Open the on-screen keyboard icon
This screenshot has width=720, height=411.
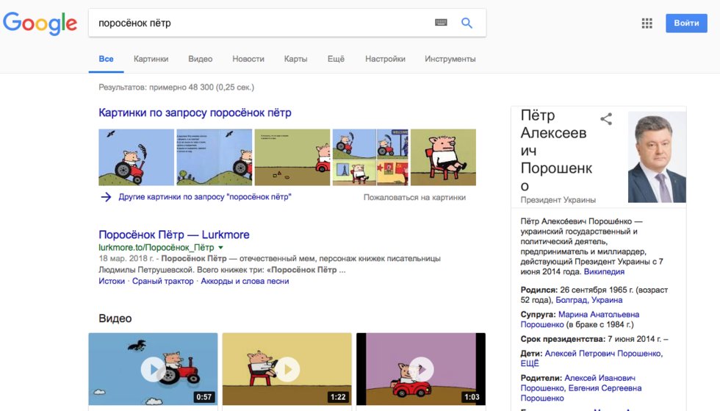[x=441, y=23]
